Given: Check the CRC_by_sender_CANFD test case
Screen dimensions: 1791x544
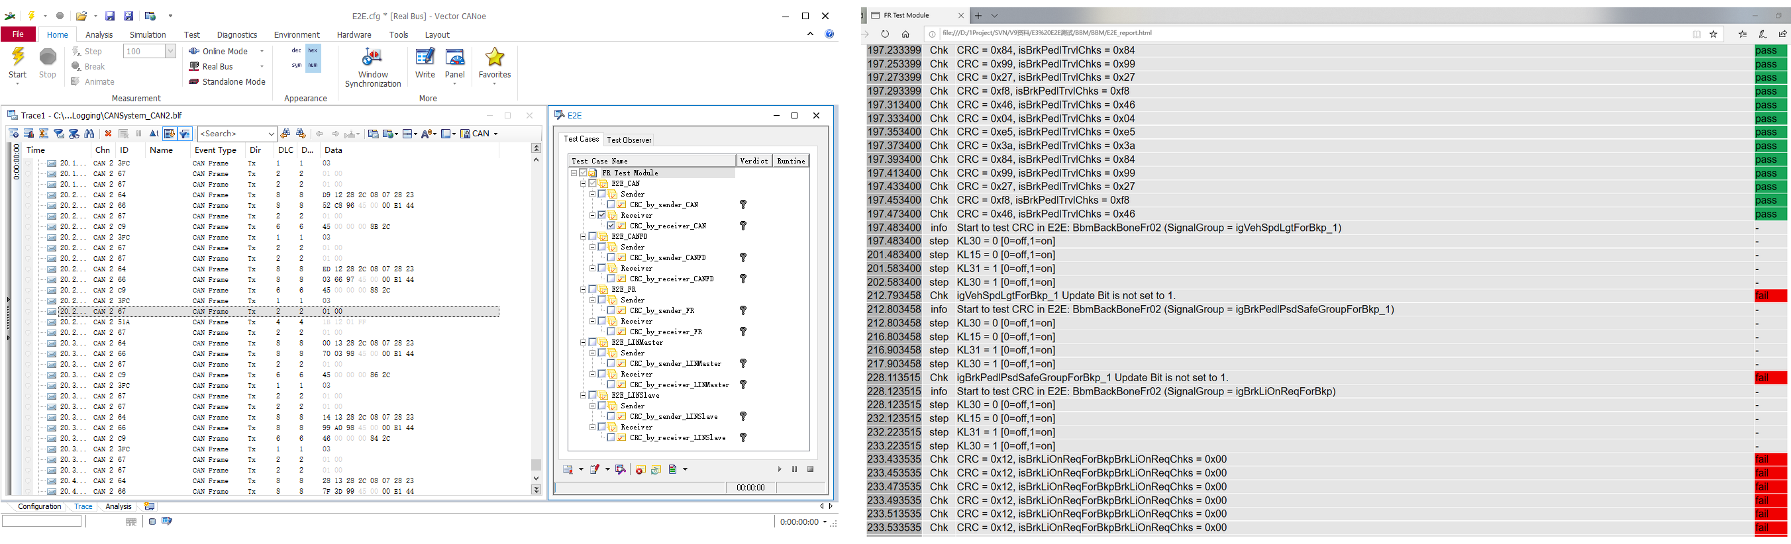Looking at the screenshot, I should (x=611, y=257).
